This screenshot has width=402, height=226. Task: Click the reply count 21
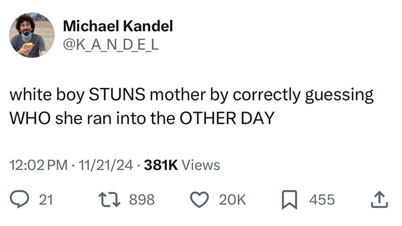pos(46,200)
